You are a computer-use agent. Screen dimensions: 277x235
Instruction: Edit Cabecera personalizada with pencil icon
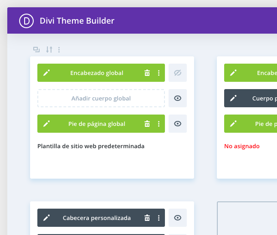coord(46,218)
